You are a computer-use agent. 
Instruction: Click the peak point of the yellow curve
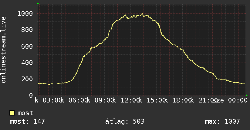(x=142, y=13)
